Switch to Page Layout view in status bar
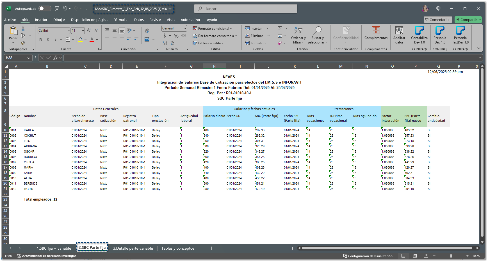488x262 pixels. (415, 256)
